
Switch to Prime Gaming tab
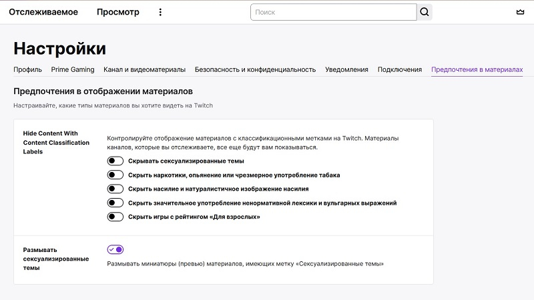click(73, 69)
